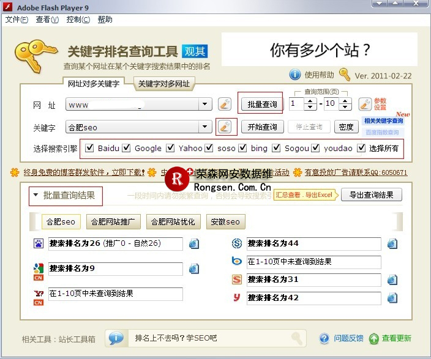The height and width of the screenshot is (359, 431).
Task: Expand the 关键字 dropdown list
Action: coord(206,127)
